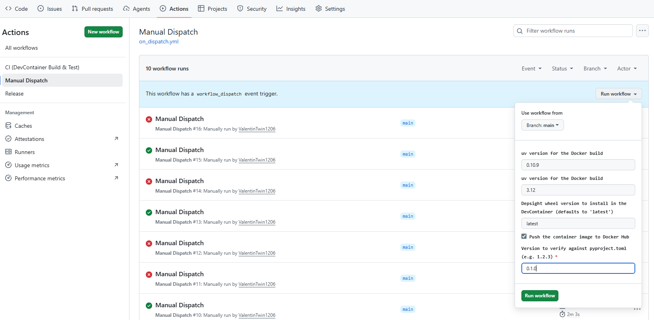Open the three-dots menu beside filter box
The height and width of the screenshot is (320, 654).
click(x=642, y=31)
